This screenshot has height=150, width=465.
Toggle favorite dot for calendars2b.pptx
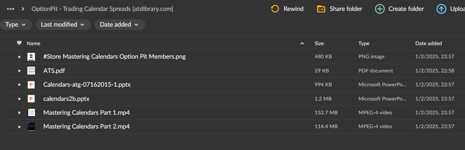[19, 99]
